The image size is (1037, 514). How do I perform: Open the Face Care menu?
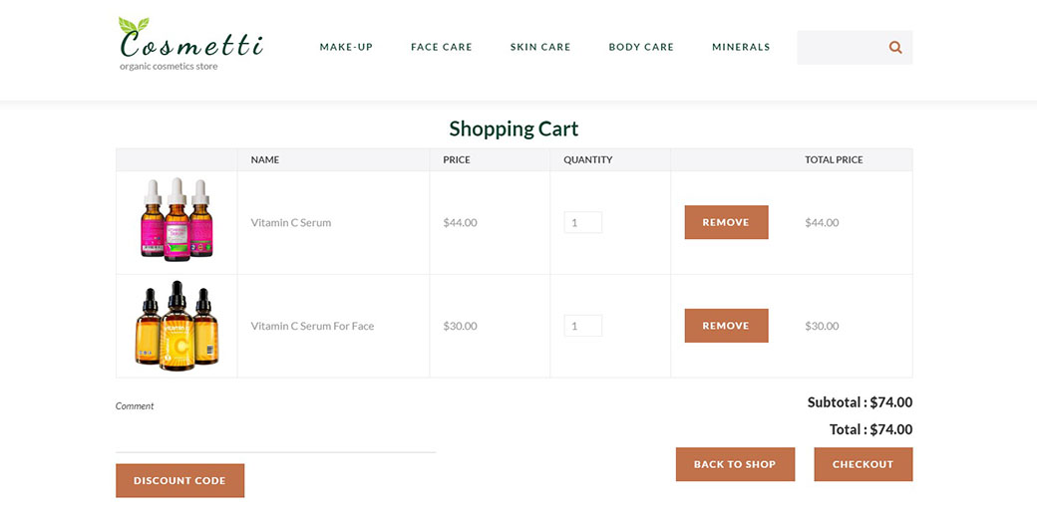(441, 47)
